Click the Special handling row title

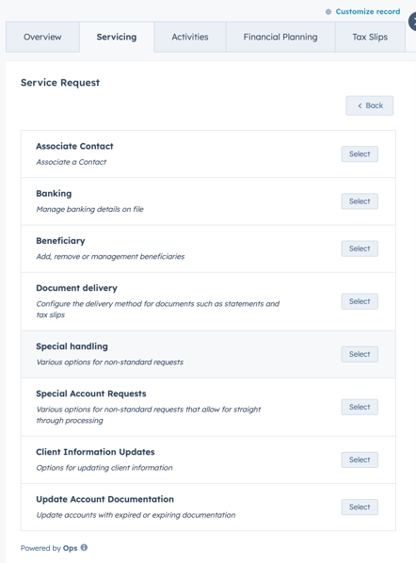pyautogui.click(x=72, y=346)
